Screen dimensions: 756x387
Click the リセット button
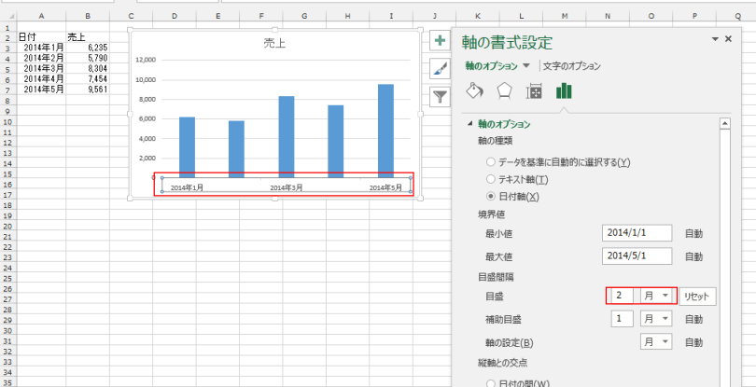(x=696, y=296)
